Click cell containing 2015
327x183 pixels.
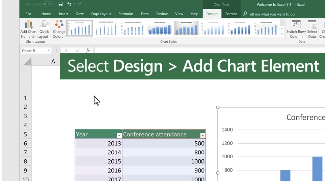pyautogui.click(x=98, y=161)
